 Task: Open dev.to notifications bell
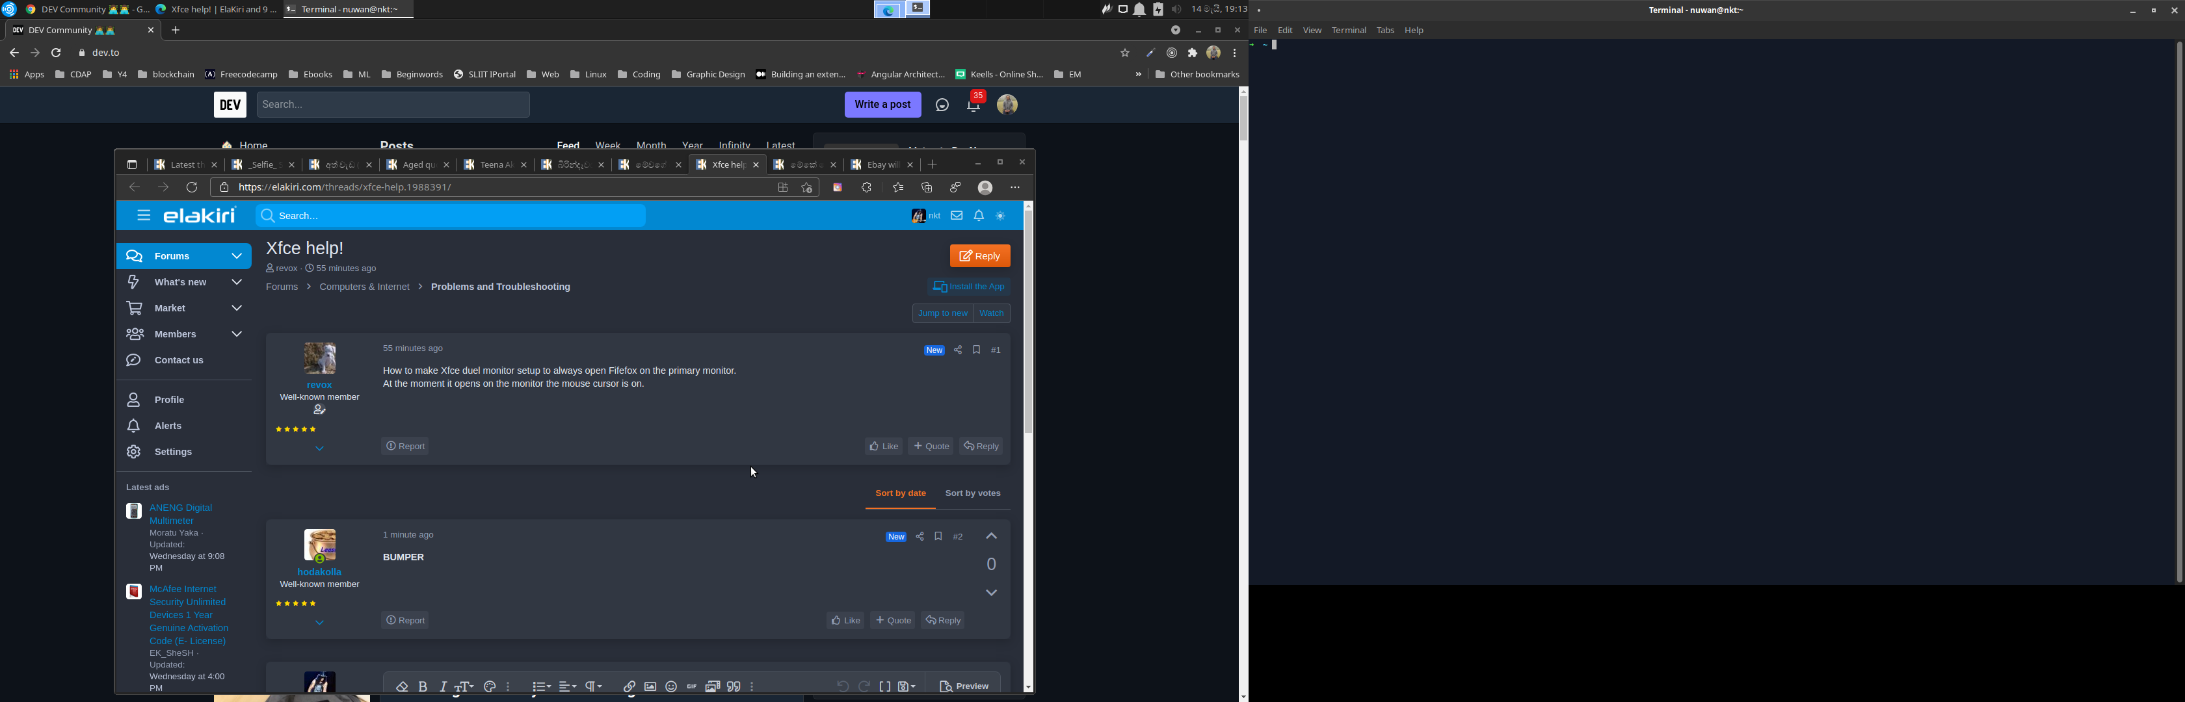(975, 104)
